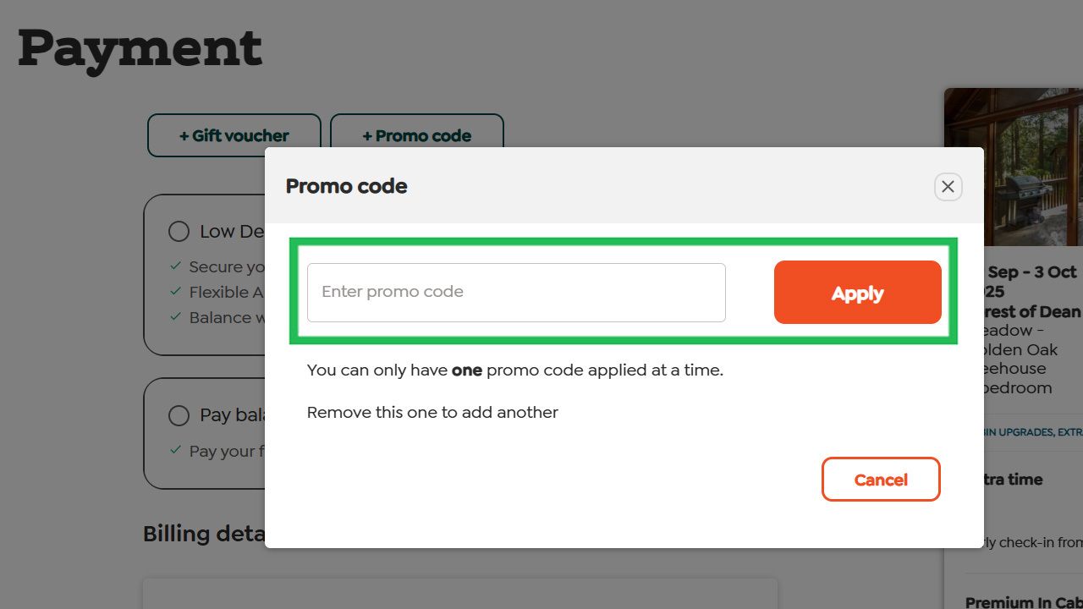The width and height of the screenshot is (1083, 609).
Task: Click the cabin deck photo thumbnail
Action: pyautogui.click(x=1014, y=167)
